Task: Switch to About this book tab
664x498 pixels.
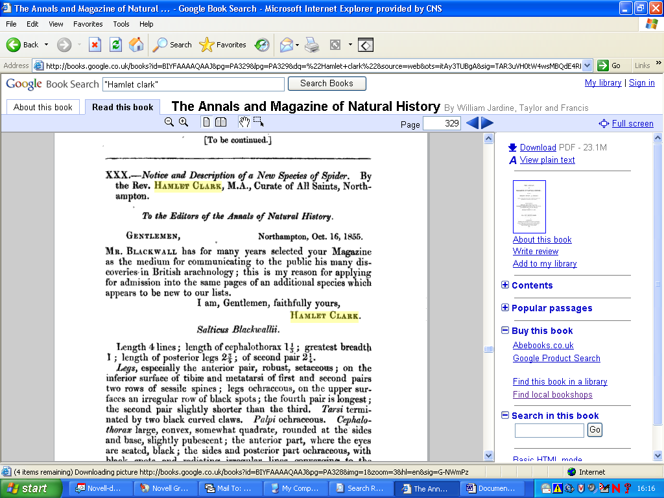Action: pyautogui.click(x=43, y=107)
